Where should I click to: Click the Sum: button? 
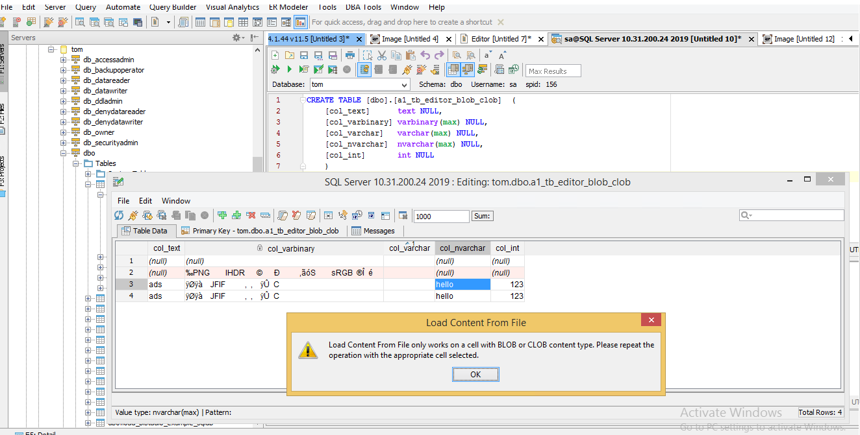point(483,216)
